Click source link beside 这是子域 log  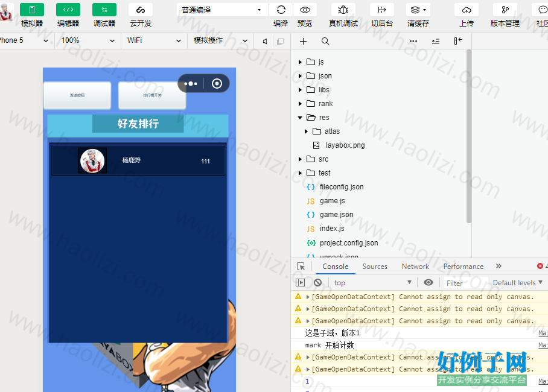(x=543, y=333)
